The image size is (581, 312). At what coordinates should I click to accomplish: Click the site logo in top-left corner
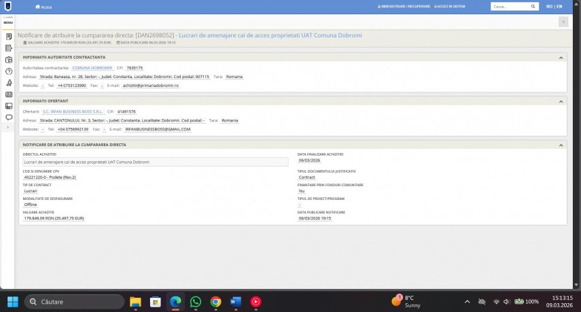pyautogui.click(x=8, y=6)
